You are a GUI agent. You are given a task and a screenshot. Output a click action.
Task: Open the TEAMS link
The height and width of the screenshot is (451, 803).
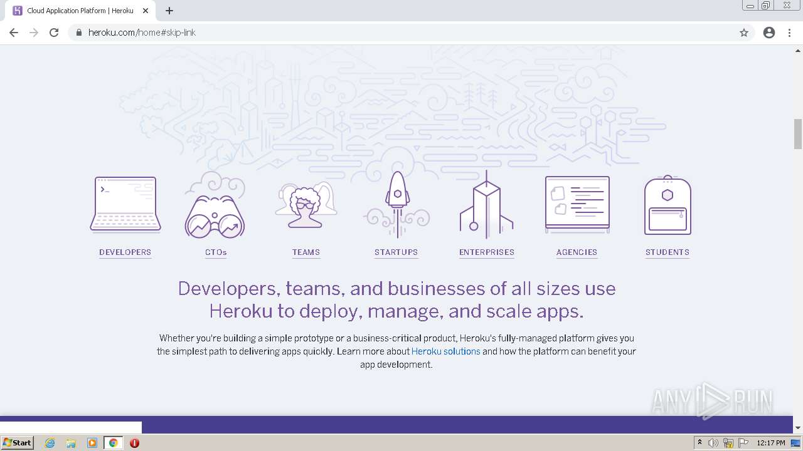[306, 252]
